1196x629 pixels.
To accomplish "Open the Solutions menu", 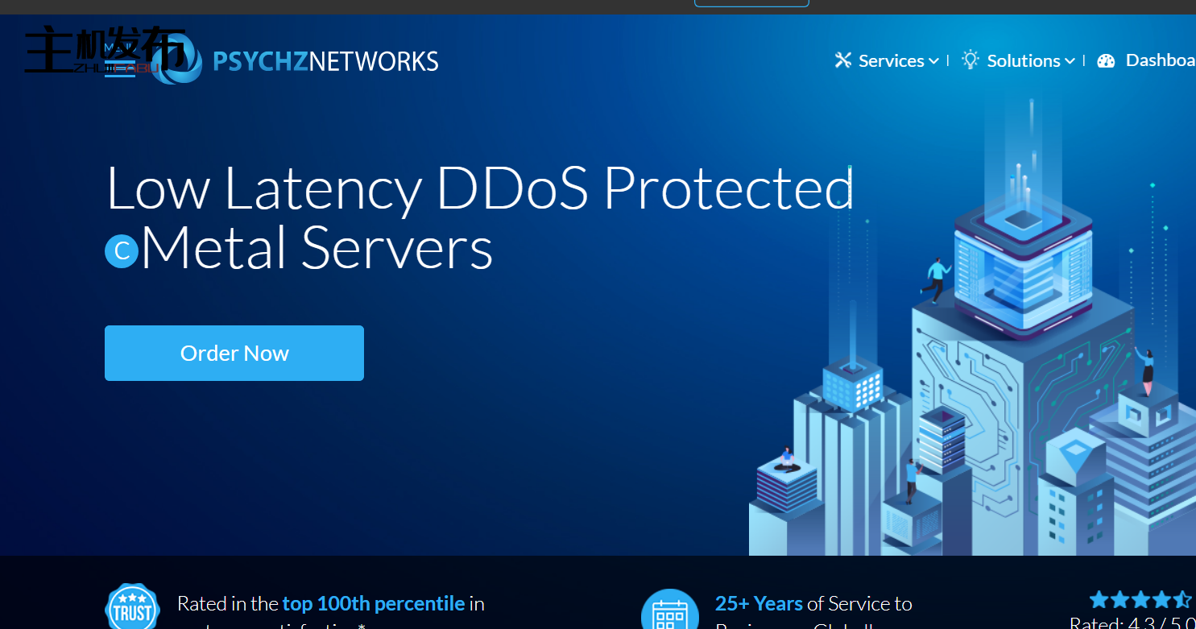I will tap(1023, 60).
